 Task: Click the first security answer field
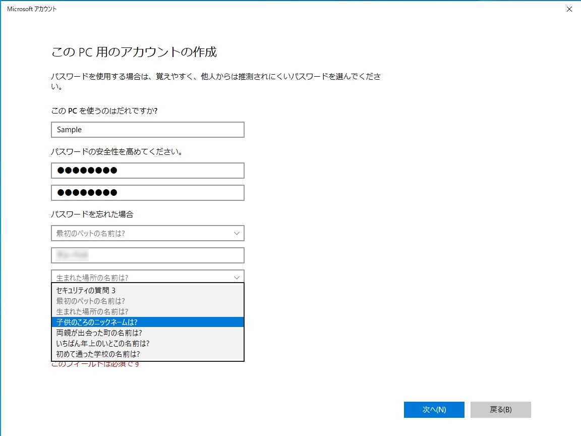[x=147, y=255]
